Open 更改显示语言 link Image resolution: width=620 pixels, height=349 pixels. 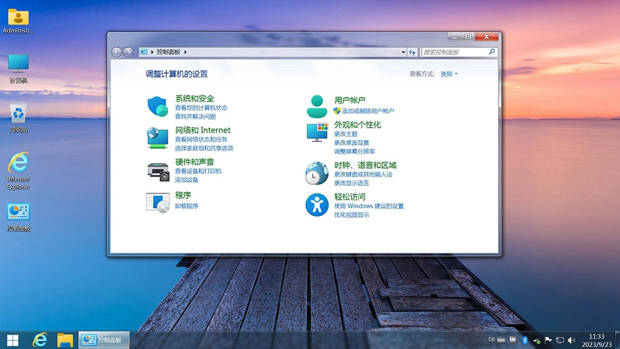point(352,183)
